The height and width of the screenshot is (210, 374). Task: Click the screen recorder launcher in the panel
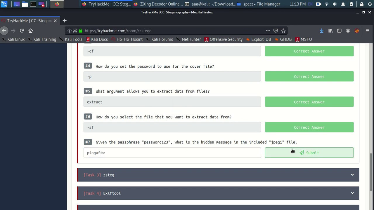(41, 4)
